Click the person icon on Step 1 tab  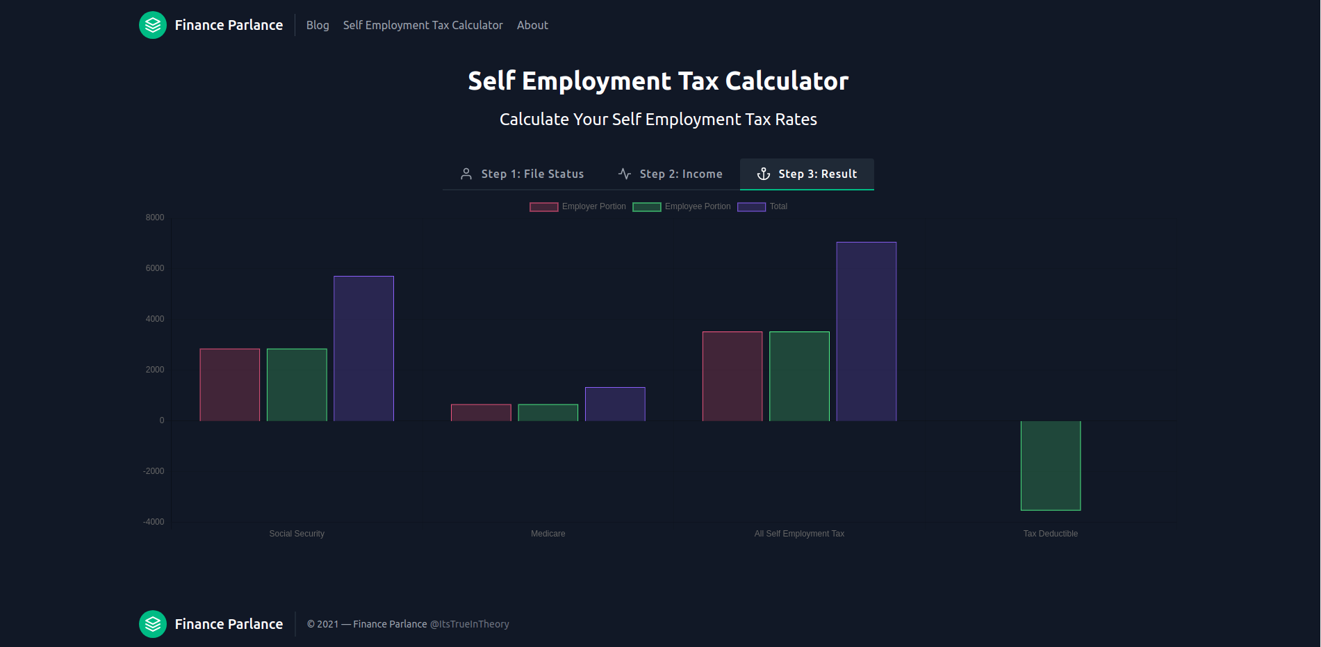point(466,174)
